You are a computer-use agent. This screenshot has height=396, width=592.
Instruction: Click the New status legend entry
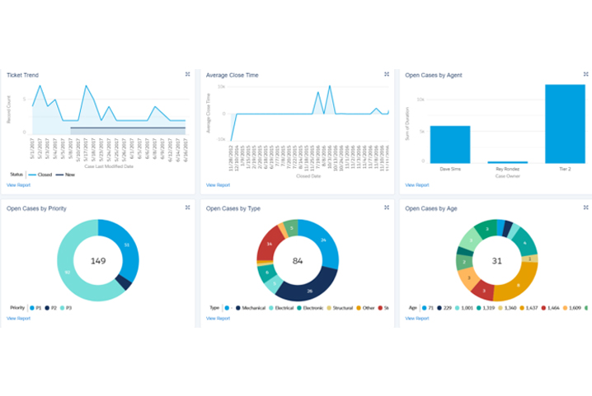pos(65,175)
